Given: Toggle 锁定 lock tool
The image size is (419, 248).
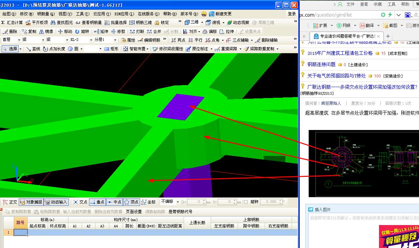Looking at the screenshot, I should point(162,23).
